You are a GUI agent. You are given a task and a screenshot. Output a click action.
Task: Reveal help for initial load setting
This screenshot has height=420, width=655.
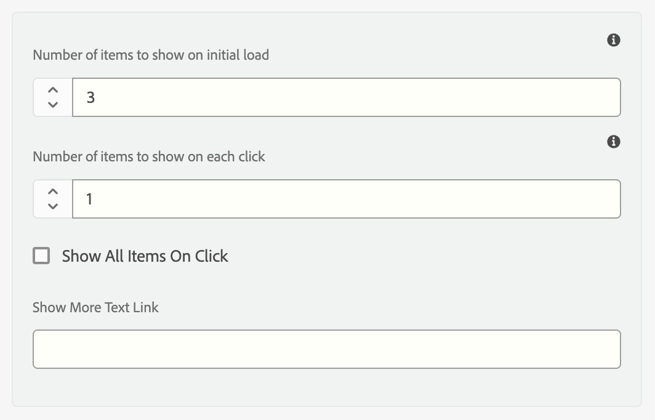pos(613,39)
